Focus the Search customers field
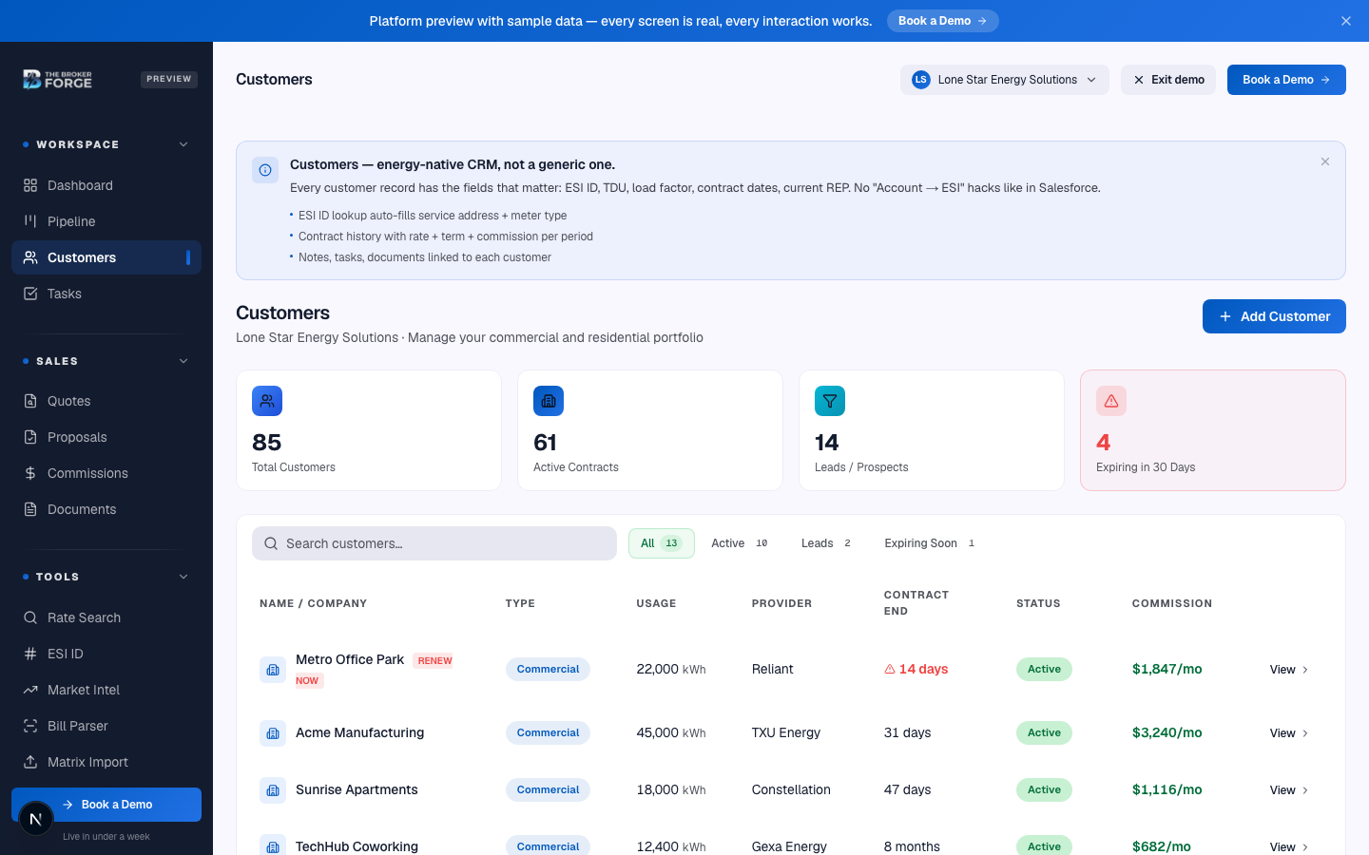The width and height of the screenshot is (1369, 855). 434,543
